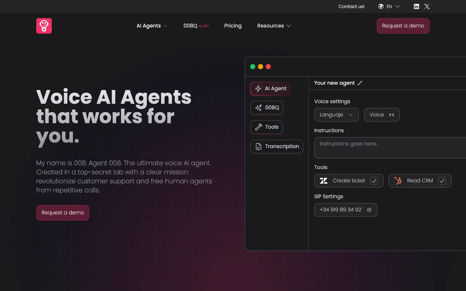466x291 pixels.
Task: Click the red window dot
Action: tap(268, 67)
